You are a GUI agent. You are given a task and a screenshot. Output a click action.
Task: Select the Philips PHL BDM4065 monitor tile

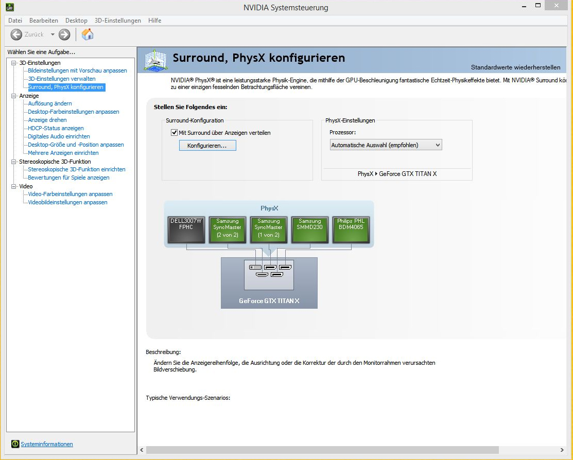click(351, 230)
